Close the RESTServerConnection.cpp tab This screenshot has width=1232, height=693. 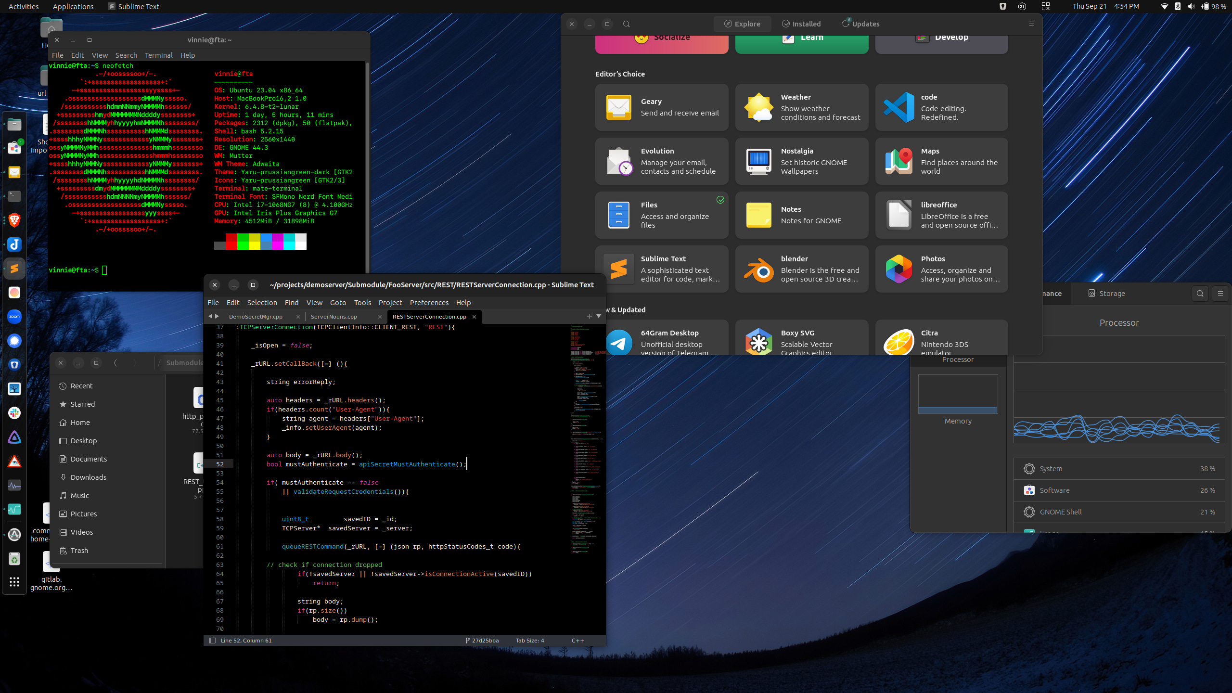coord(474,317)
